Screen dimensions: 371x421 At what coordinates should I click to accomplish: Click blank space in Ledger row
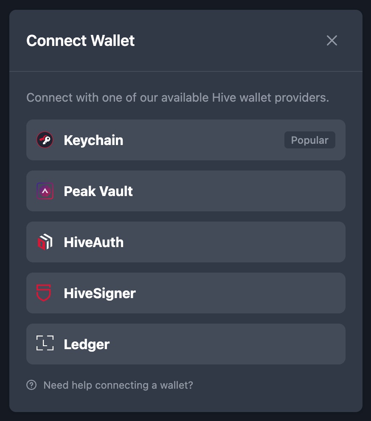pyautogui.click(x=228, y=344)
